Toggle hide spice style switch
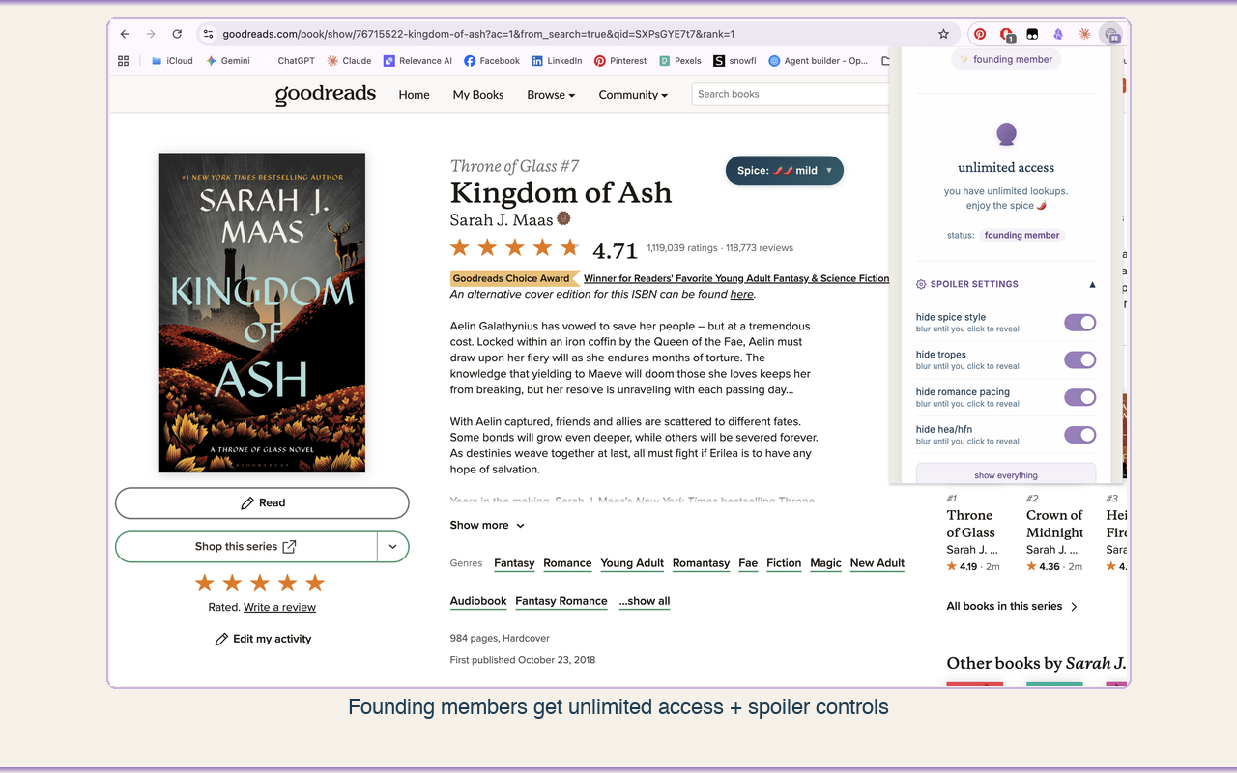The width and height of the screenshot is (1237, 773). click(x=1080, y=322)
